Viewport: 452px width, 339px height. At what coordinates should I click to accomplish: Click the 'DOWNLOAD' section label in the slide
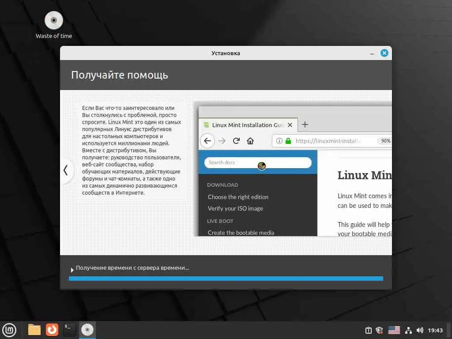(222, 185)
